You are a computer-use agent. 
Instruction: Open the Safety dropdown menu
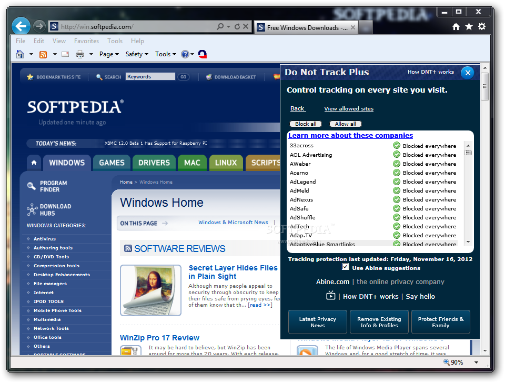click(x=137, y=54)
